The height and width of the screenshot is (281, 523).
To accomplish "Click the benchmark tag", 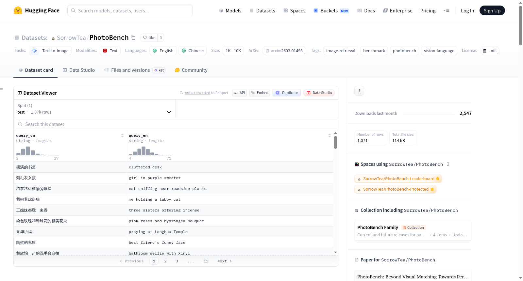I will tap(374, 51).
